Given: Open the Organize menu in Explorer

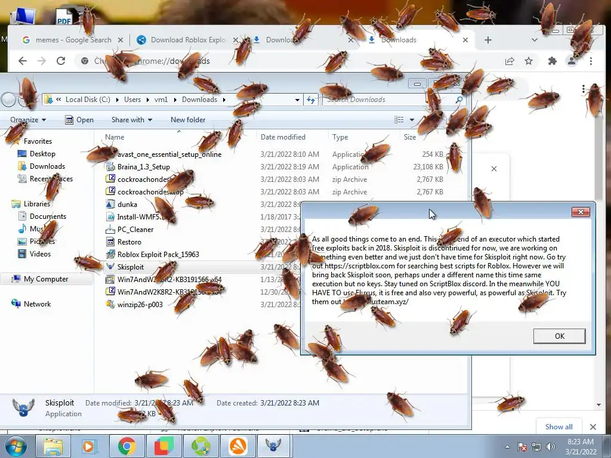Looking at the screenshot, I should click(x=27, y=119).
